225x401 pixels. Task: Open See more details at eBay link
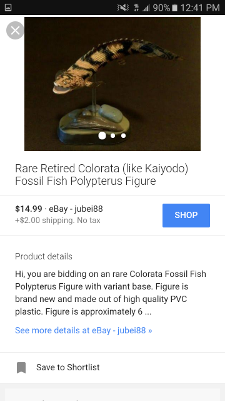coord(83,330)
